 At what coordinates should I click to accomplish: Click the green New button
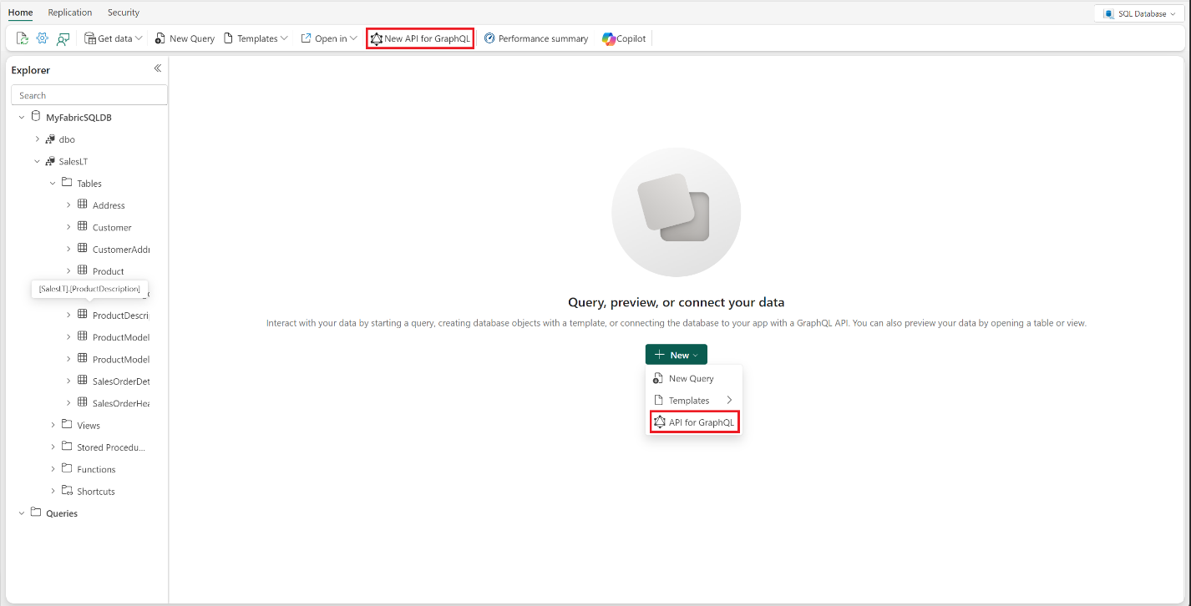click(676, 354)
